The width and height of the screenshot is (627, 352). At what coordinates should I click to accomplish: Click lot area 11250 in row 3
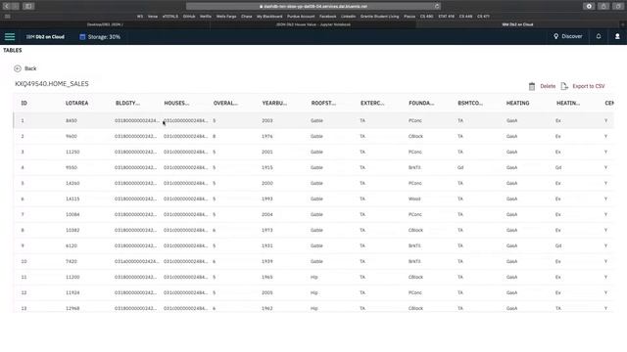72,153
